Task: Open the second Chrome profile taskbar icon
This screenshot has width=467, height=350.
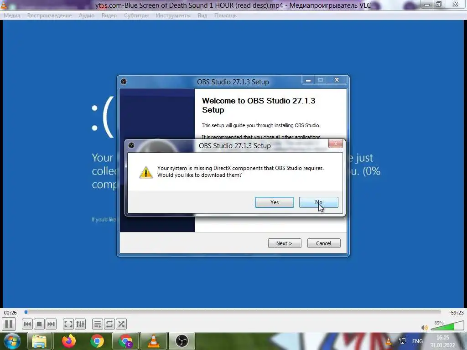Action: coord(125,341)
